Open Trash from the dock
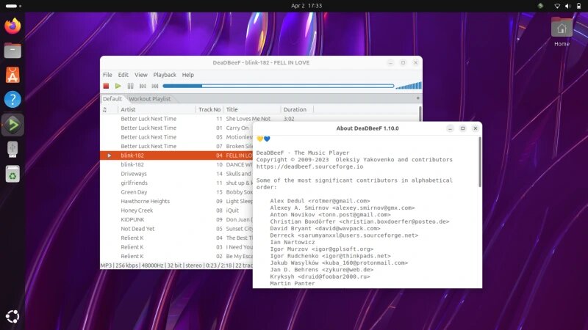 tap(12, 174)
